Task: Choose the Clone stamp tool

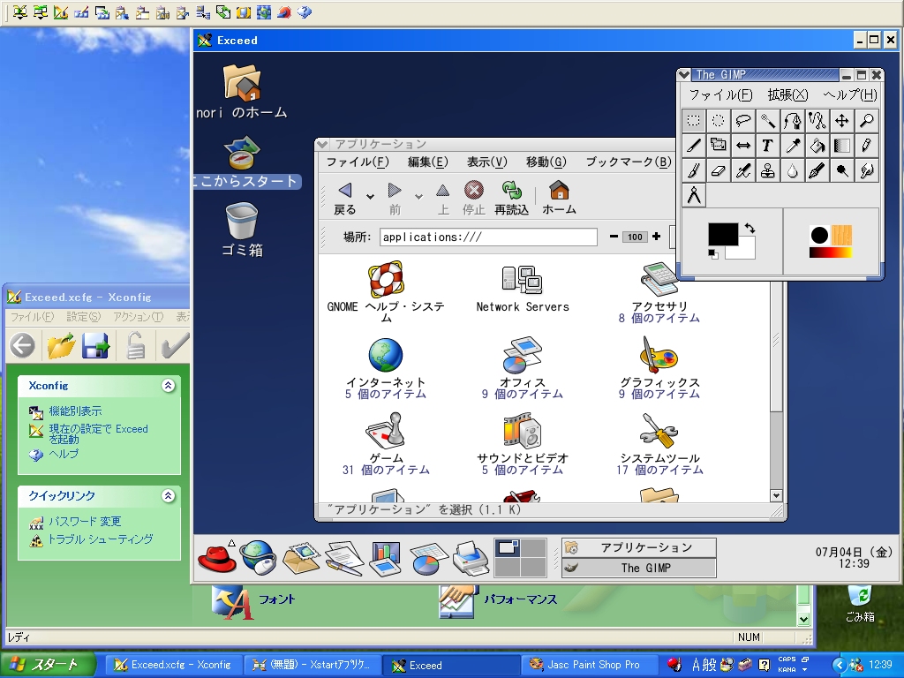Action: 768,170
